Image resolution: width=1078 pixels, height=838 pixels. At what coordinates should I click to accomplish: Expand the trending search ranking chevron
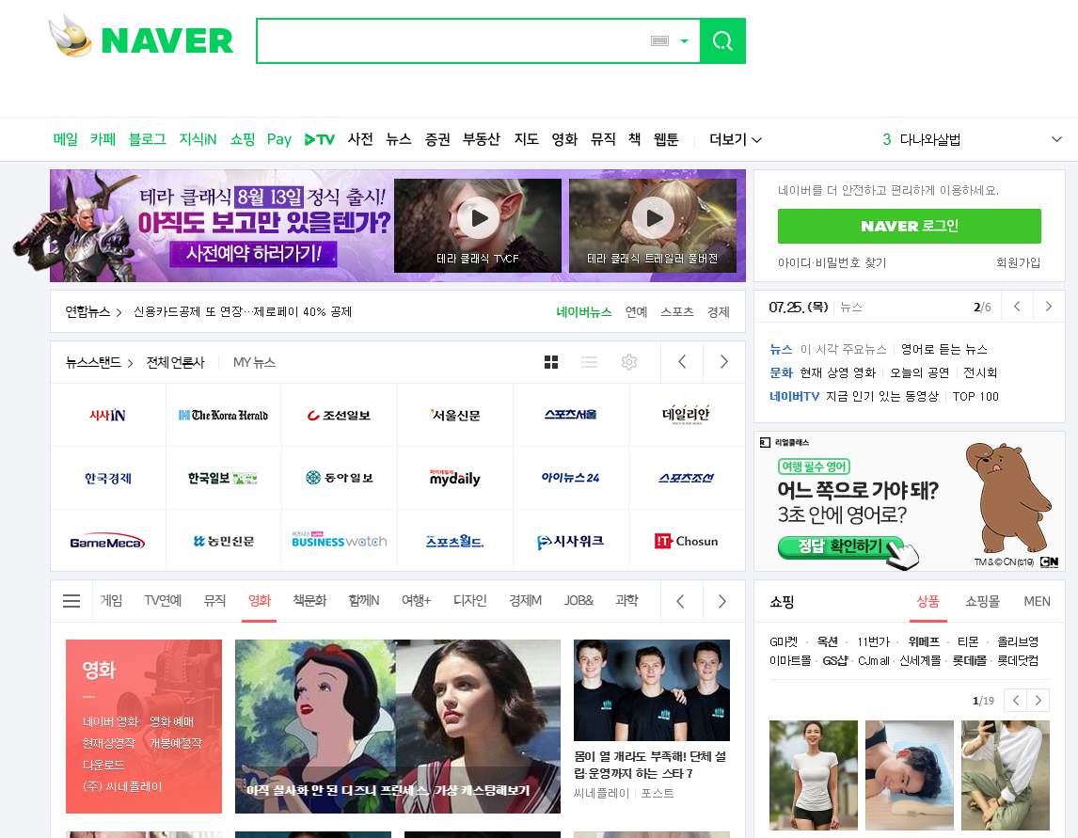[x=1056, y=139]
